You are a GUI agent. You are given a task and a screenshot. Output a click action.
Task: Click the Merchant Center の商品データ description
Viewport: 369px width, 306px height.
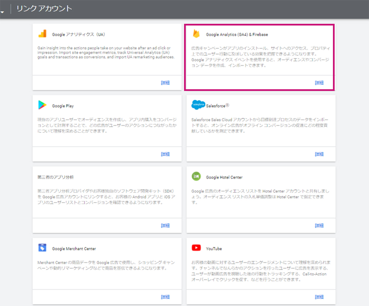point(106,265)
